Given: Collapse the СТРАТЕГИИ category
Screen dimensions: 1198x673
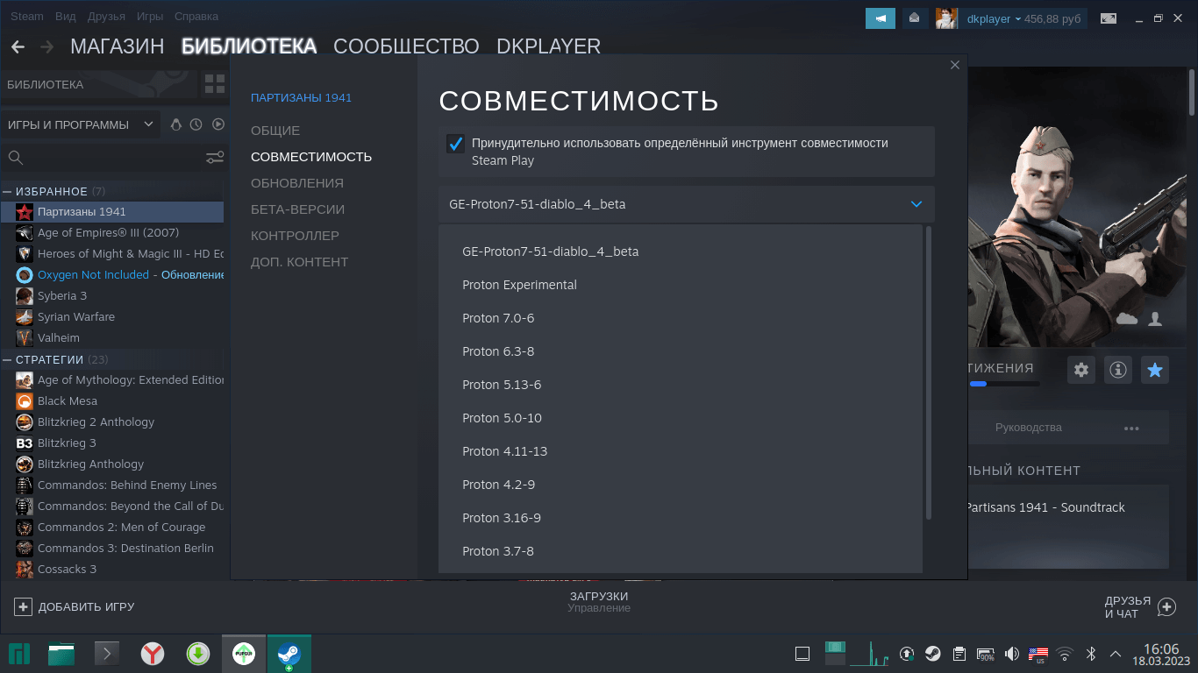Looking at the screenshot, I should (x=7, y=359).
